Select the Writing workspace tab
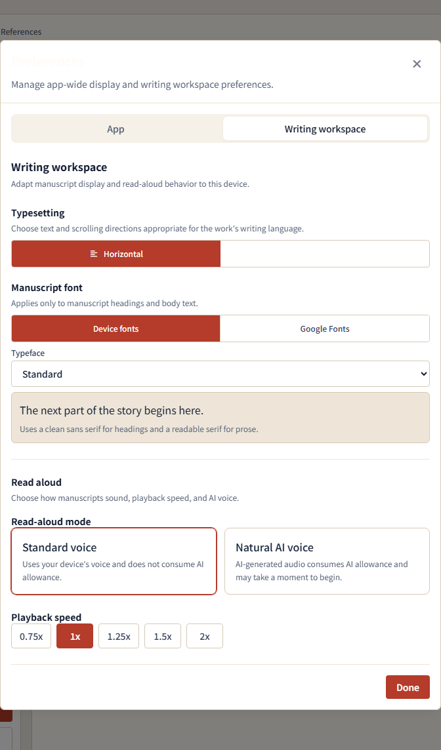 click(x=325, y=129)
